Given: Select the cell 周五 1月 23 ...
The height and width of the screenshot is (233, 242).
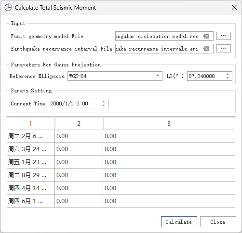Looking at the screenshot, I should (31, 162).
